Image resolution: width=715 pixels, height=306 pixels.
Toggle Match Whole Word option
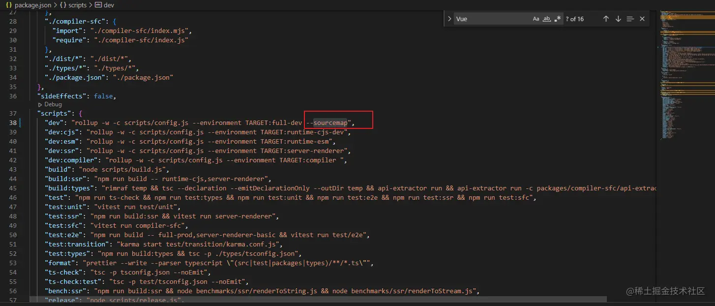tap(546, 19)
